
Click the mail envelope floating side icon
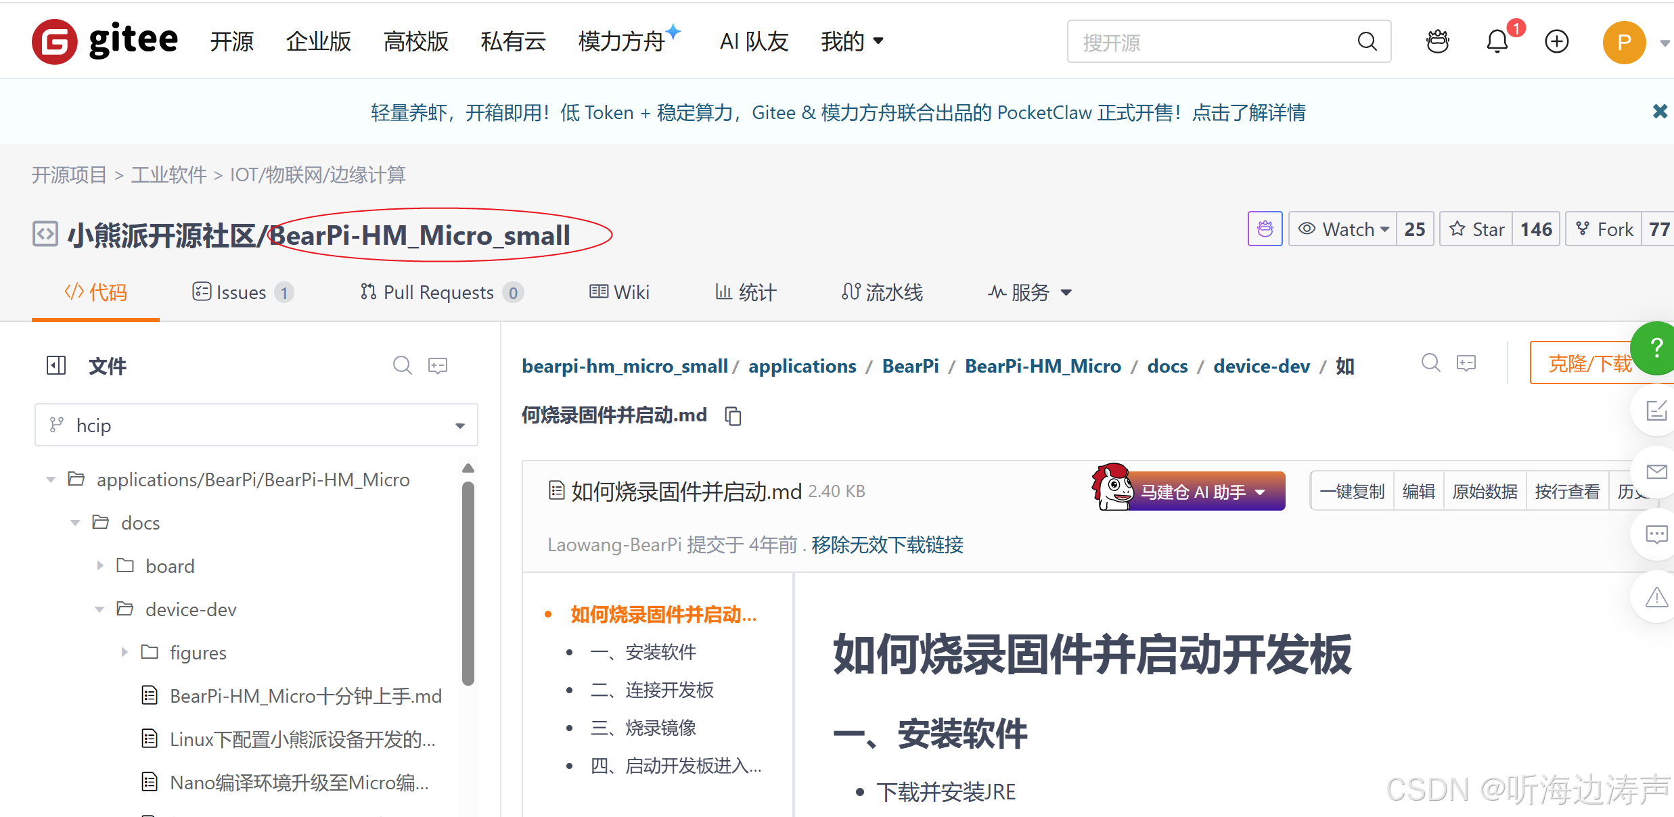pos(1655,471)
